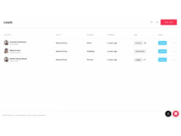Click the Tags column header
The image size is (181, 136).
pyautogui.click(x=135, y=35)
